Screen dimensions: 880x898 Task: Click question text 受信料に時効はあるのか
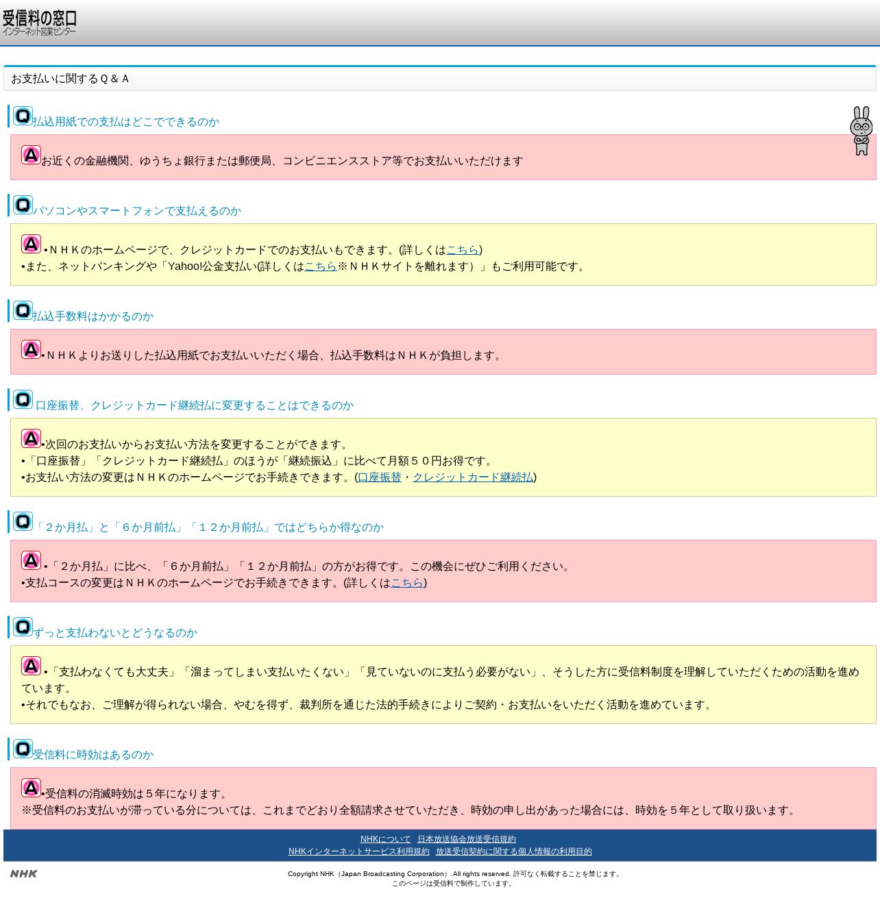(93, 755)
